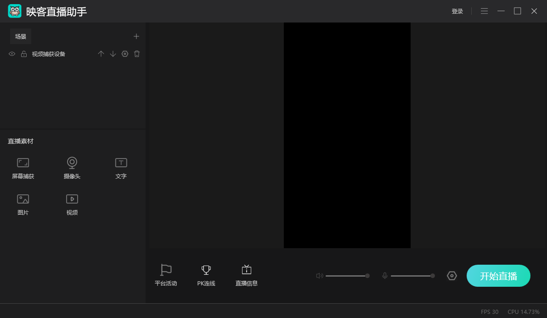Add a 图片 image source
This screenshot has height=318, width=547.
pos(23,204)
